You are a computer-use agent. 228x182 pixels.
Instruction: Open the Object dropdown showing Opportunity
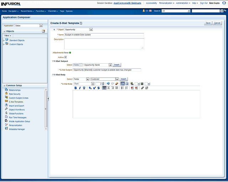coord(91,30)
